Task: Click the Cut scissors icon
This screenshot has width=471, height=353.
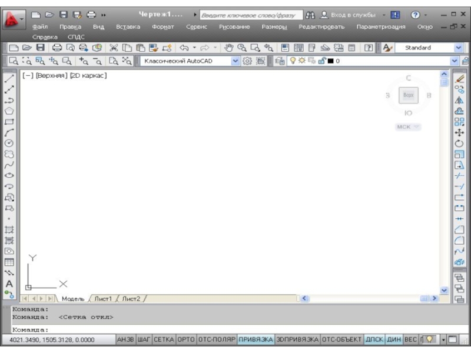Action: (114, 48)
